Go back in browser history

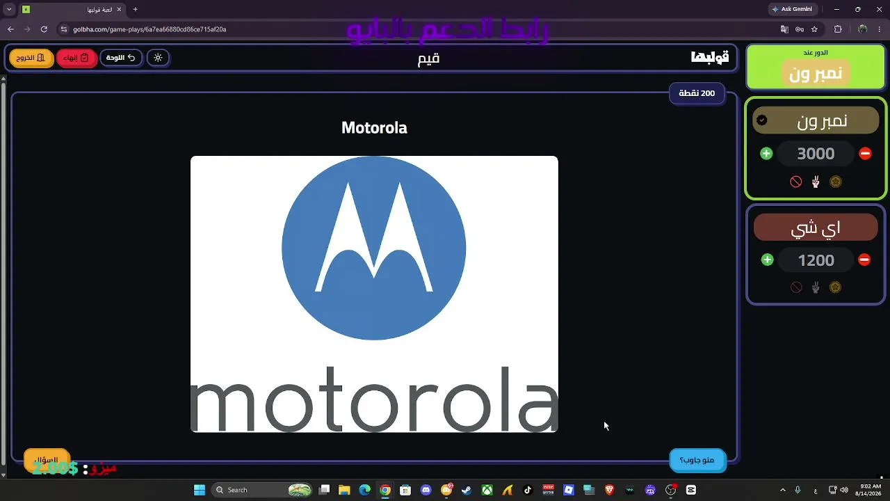[10, 29]
